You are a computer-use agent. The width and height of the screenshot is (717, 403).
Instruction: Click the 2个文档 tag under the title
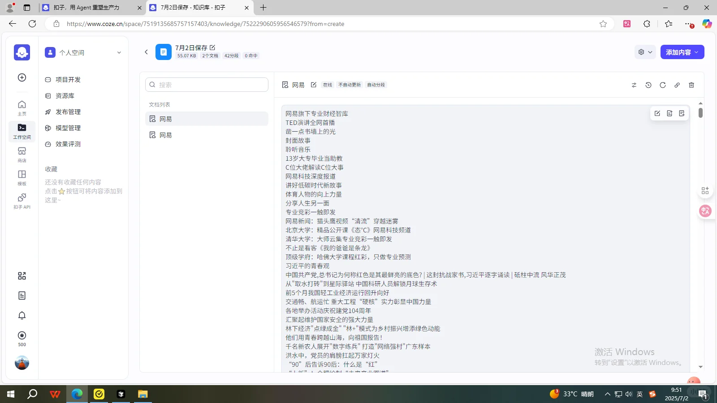point(210,56)
